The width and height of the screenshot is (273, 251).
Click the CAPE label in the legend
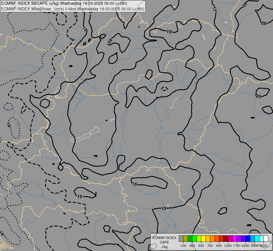click(164, 242)
